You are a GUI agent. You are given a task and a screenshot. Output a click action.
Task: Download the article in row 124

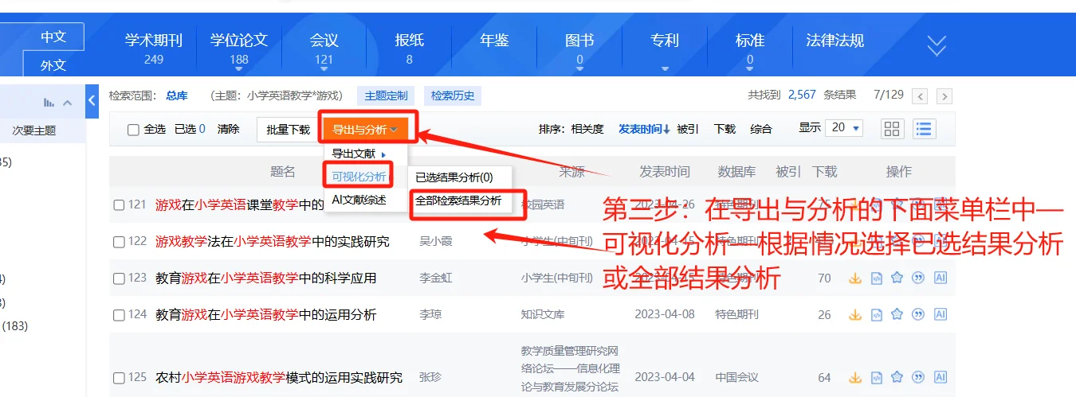pyautogui.click(x=855, y=315)
